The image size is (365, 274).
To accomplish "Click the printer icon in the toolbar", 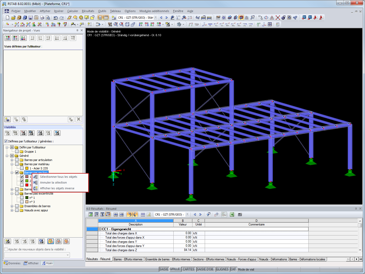I will point(42,18).
